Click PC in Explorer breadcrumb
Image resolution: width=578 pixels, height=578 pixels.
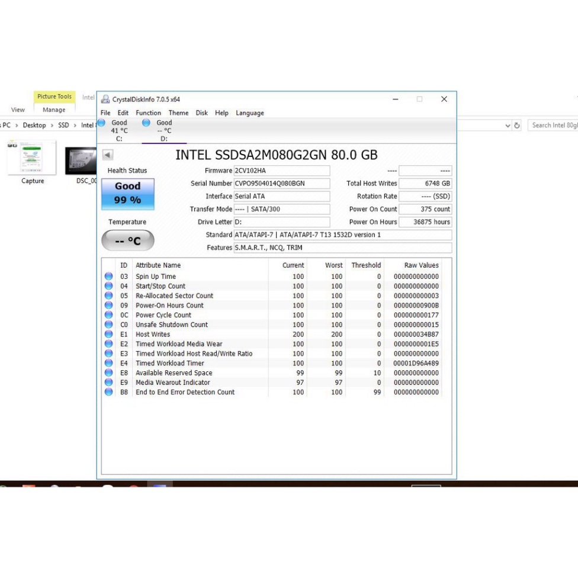tap(7, 126)
